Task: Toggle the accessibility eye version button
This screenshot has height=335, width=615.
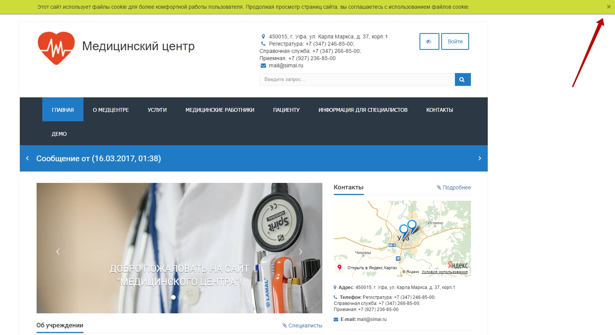Action: point(429,41)
